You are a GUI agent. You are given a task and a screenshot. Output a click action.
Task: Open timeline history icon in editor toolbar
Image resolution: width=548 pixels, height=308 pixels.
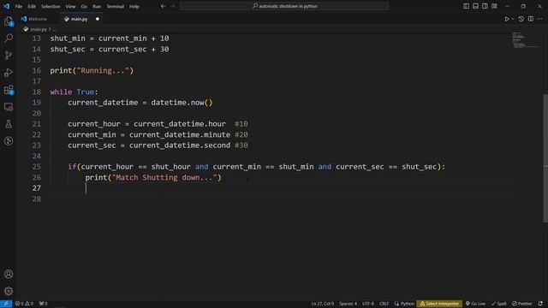click(x=521, y=19)
